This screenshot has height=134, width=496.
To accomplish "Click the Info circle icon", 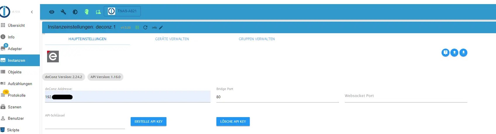I will click(3, 37).
